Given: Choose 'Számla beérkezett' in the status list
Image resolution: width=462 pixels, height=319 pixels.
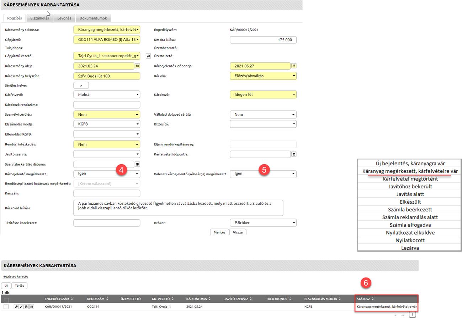Looking at the screenshot, I should [410, 209].
